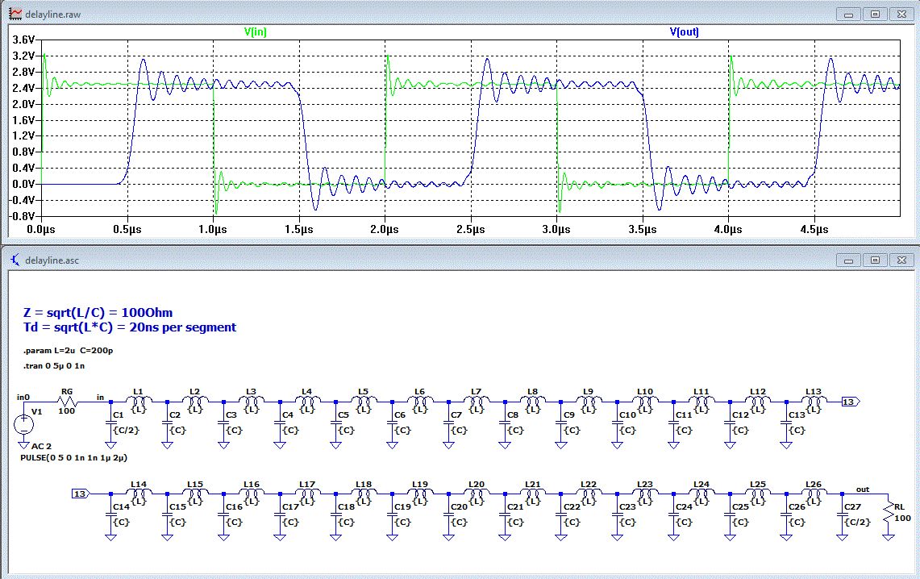Click the top-row net 13 output flag

click(x=850, y=401)
